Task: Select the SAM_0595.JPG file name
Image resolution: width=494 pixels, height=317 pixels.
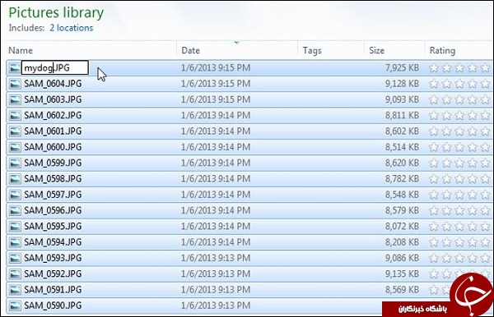Action: coord(53,226)
